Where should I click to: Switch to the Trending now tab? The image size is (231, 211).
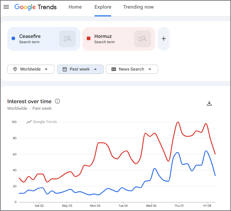pyautogui.click(x=139, y=7)
